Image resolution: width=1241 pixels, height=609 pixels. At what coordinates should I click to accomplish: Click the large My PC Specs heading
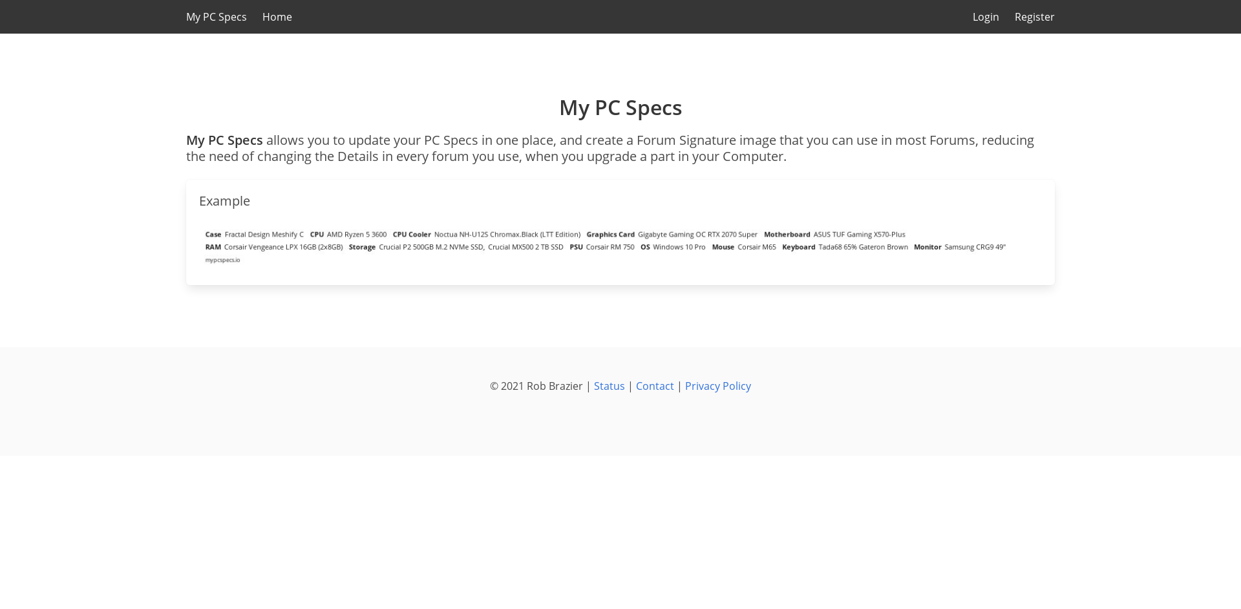[620, 107]
